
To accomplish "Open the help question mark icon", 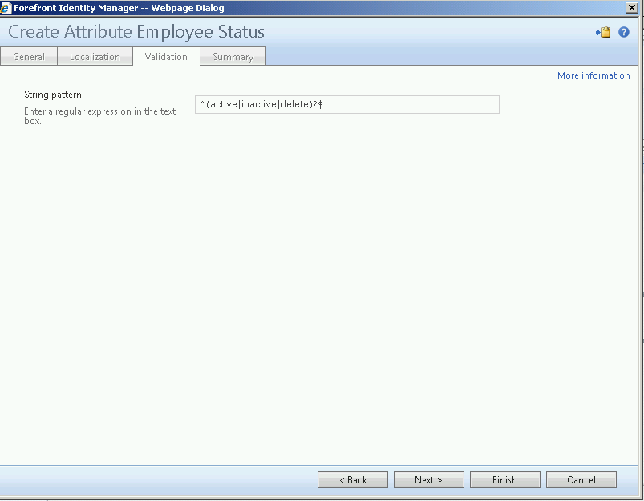I will (623, 32).
